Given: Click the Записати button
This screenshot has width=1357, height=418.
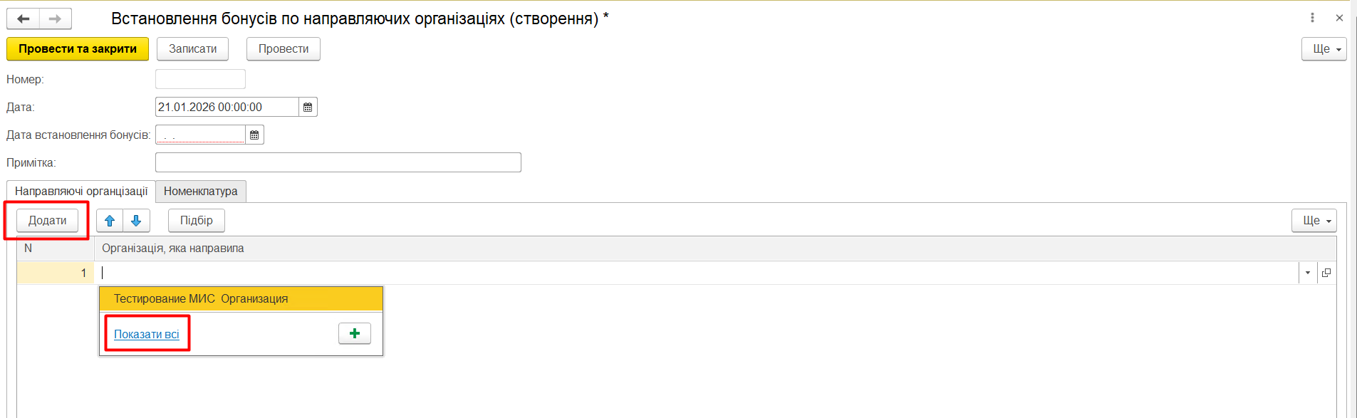Looking at the screenshot, I should pyautogui.click(x=192, y=49).
